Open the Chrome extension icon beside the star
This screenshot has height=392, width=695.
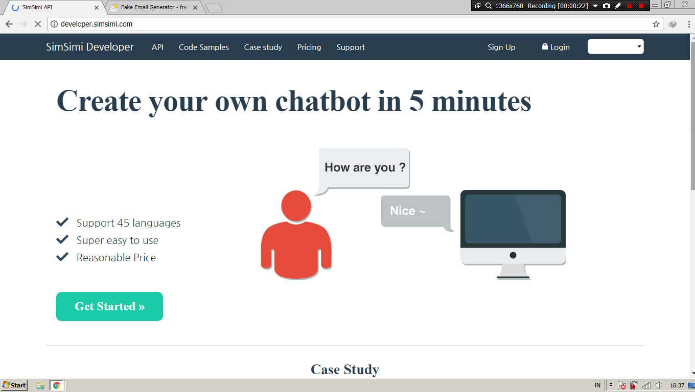point(673,24)
